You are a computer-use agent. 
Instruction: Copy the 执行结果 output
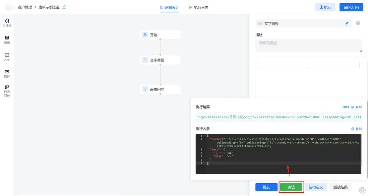point(357,107)
